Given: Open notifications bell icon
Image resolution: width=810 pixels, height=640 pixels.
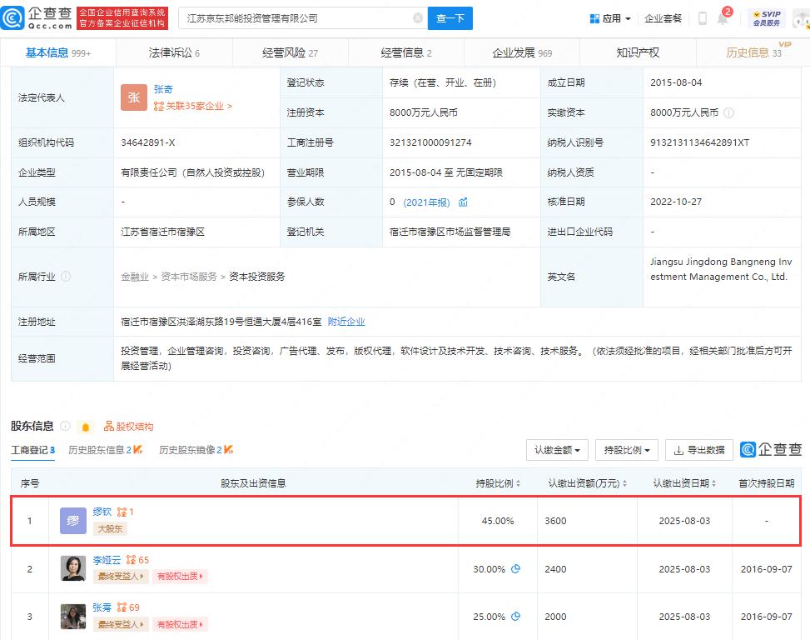Looking at the screenshot, I should tap(723, 18).
